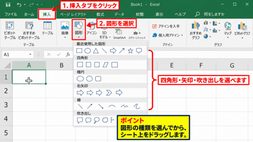Select scribble line under 線
Image resolution: width=253 pixels, height=142 pixels.
(x=137, y=106)
